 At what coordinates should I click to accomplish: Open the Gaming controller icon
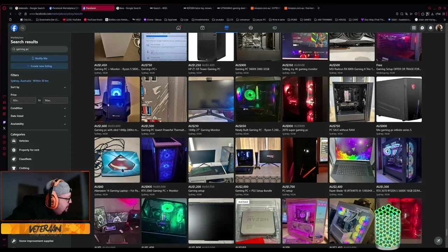[x=275, y=28]
